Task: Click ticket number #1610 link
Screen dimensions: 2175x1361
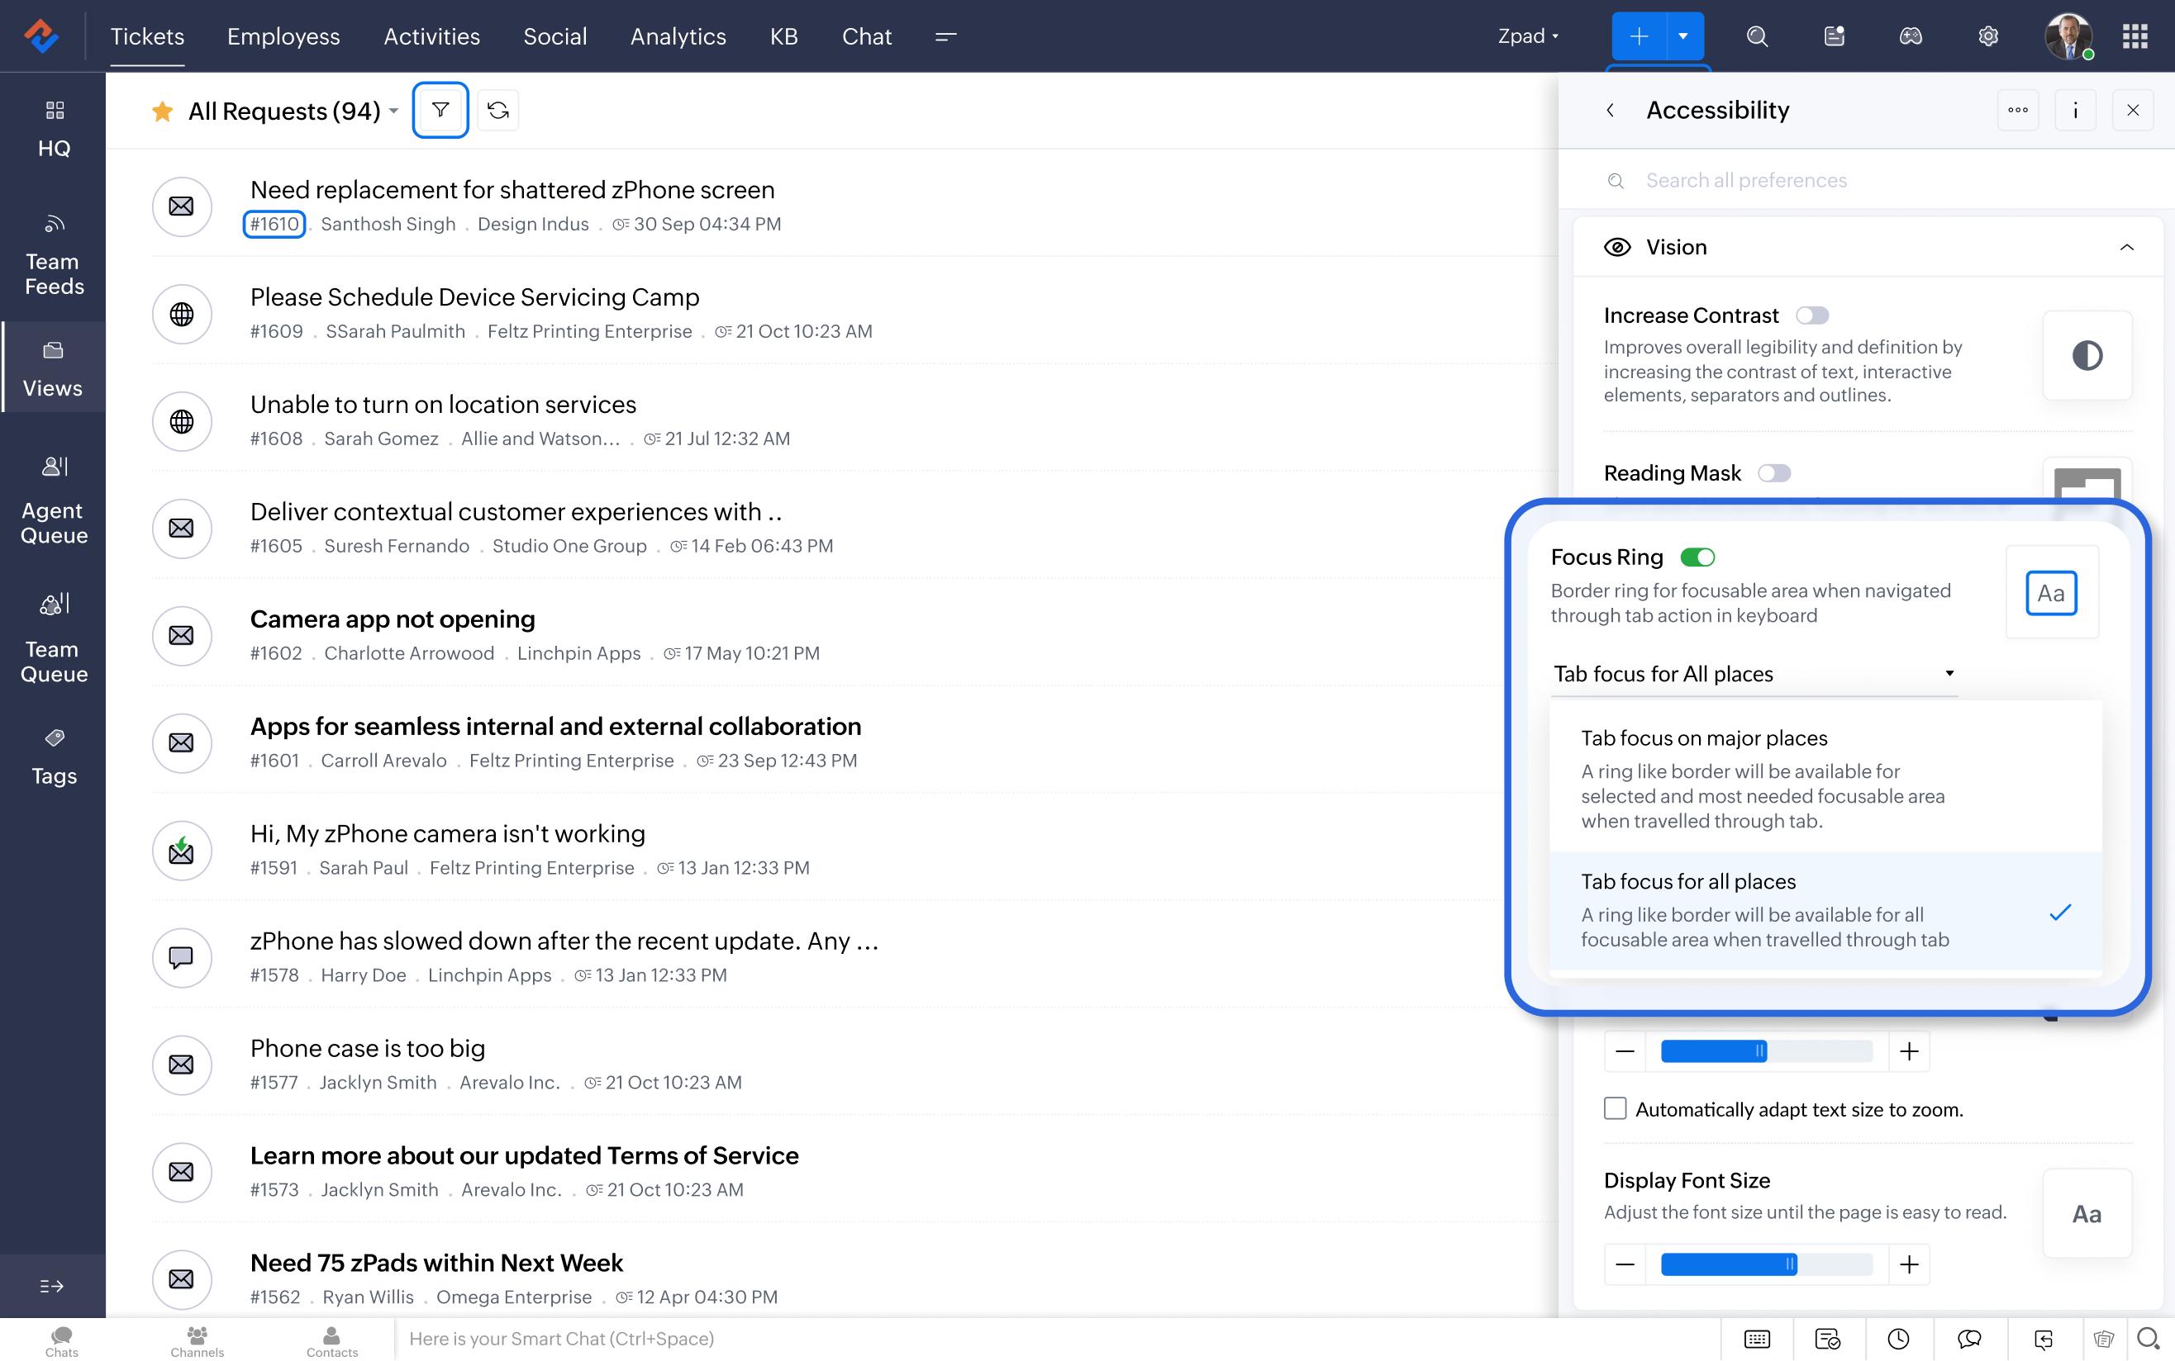Action: click(274, 224)
